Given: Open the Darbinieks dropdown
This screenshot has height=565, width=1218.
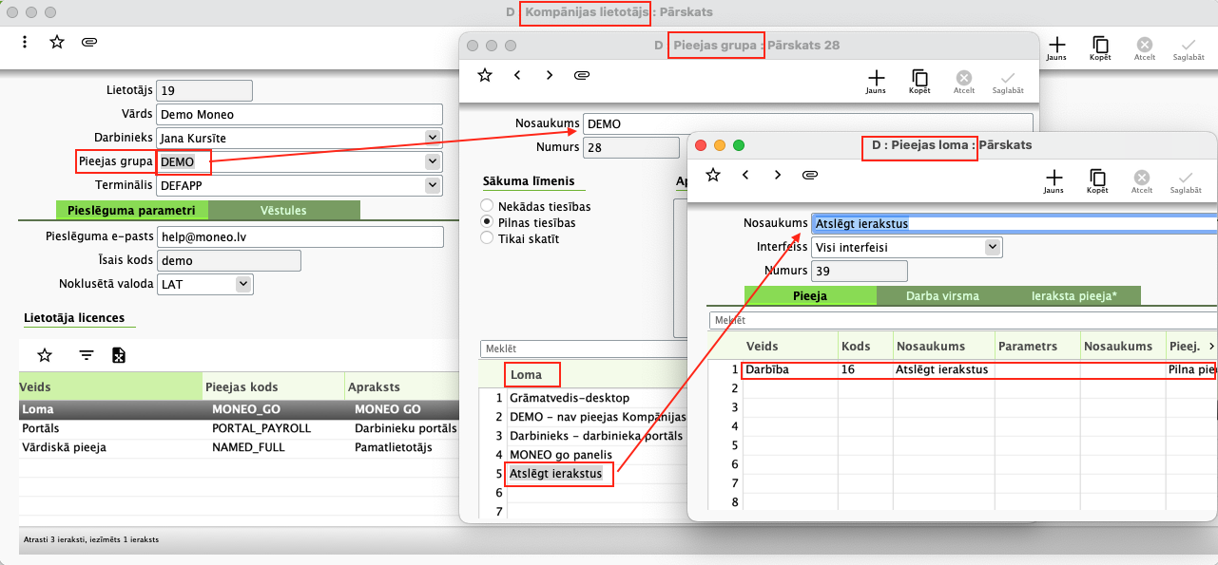Looking at the screenshot, I should point(434,138).
